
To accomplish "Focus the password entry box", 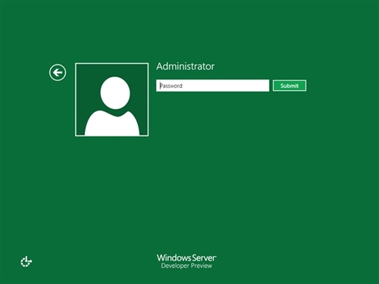I will tap(213, 86).
